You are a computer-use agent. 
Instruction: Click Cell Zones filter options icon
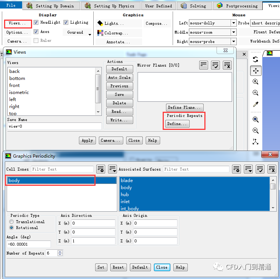pos(101,169)
